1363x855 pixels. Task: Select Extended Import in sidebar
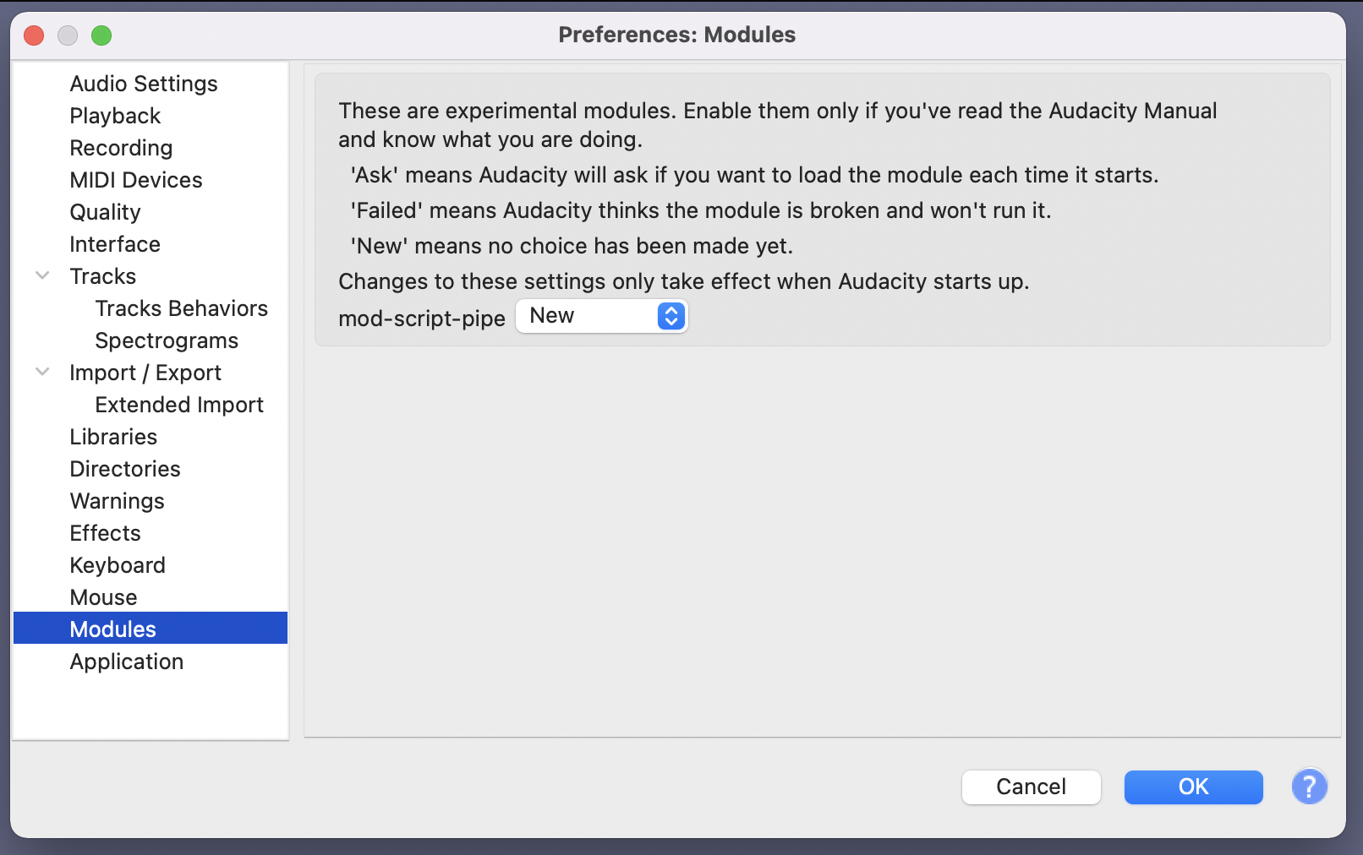(x=179, y=405)
